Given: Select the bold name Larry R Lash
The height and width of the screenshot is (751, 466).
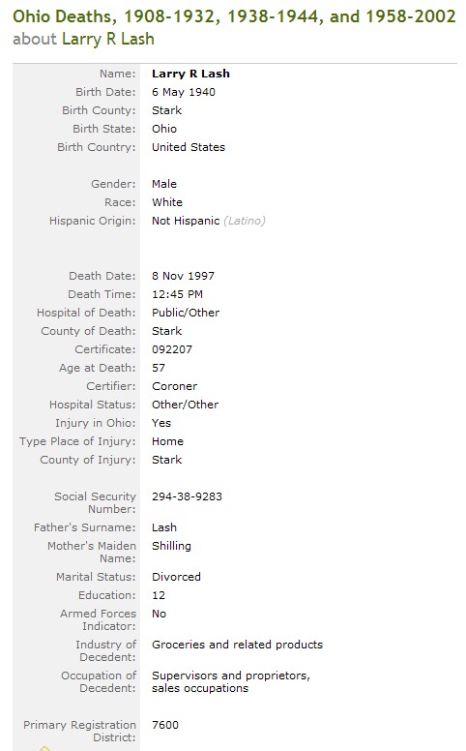Looking at the screenshot, I should click(190, 74).
